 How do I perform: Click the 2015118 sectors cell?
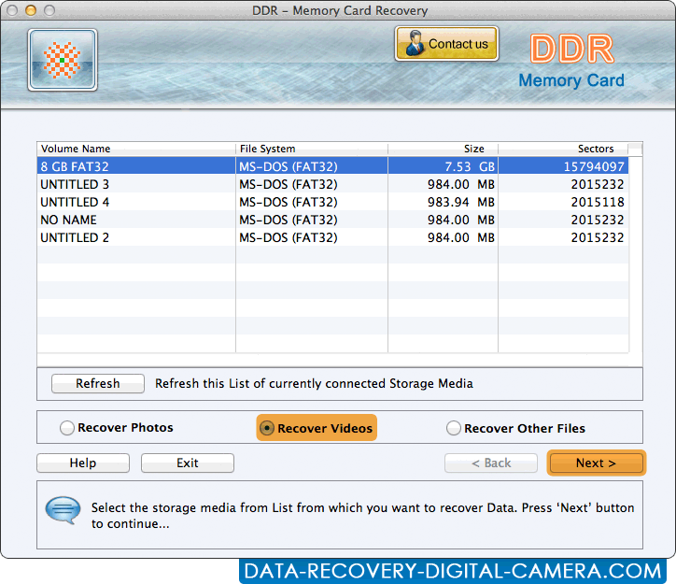pos(563,202)
